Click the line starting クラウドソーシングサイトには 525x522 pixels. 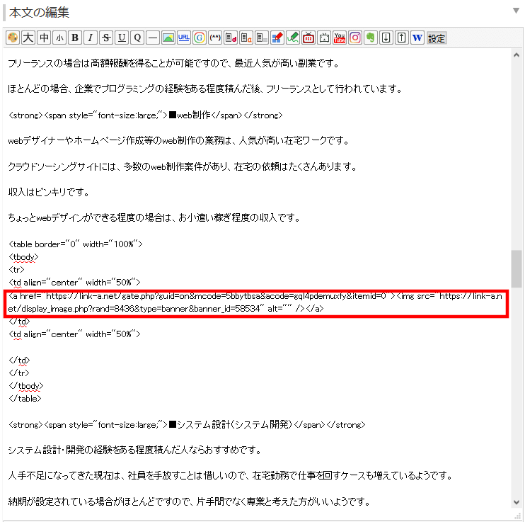coord(183,166)
